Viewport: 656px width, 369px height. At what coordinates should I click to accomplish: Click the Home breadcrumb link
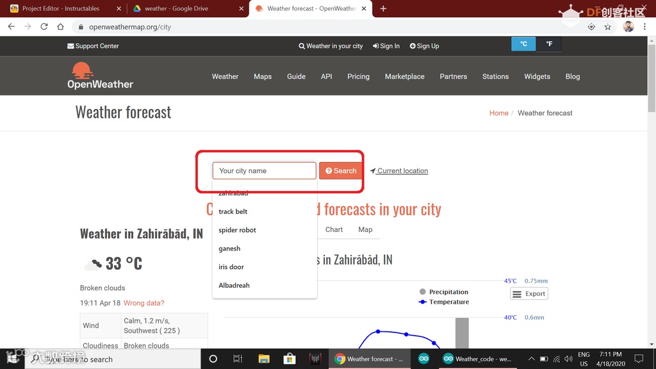click(x=498, y=113)
